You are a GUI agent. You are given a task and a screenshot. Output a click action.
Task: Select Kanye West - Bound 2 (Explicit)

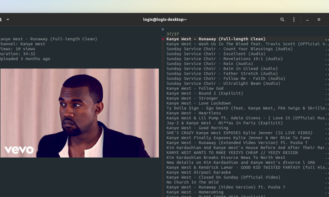[x=205, y=93]
